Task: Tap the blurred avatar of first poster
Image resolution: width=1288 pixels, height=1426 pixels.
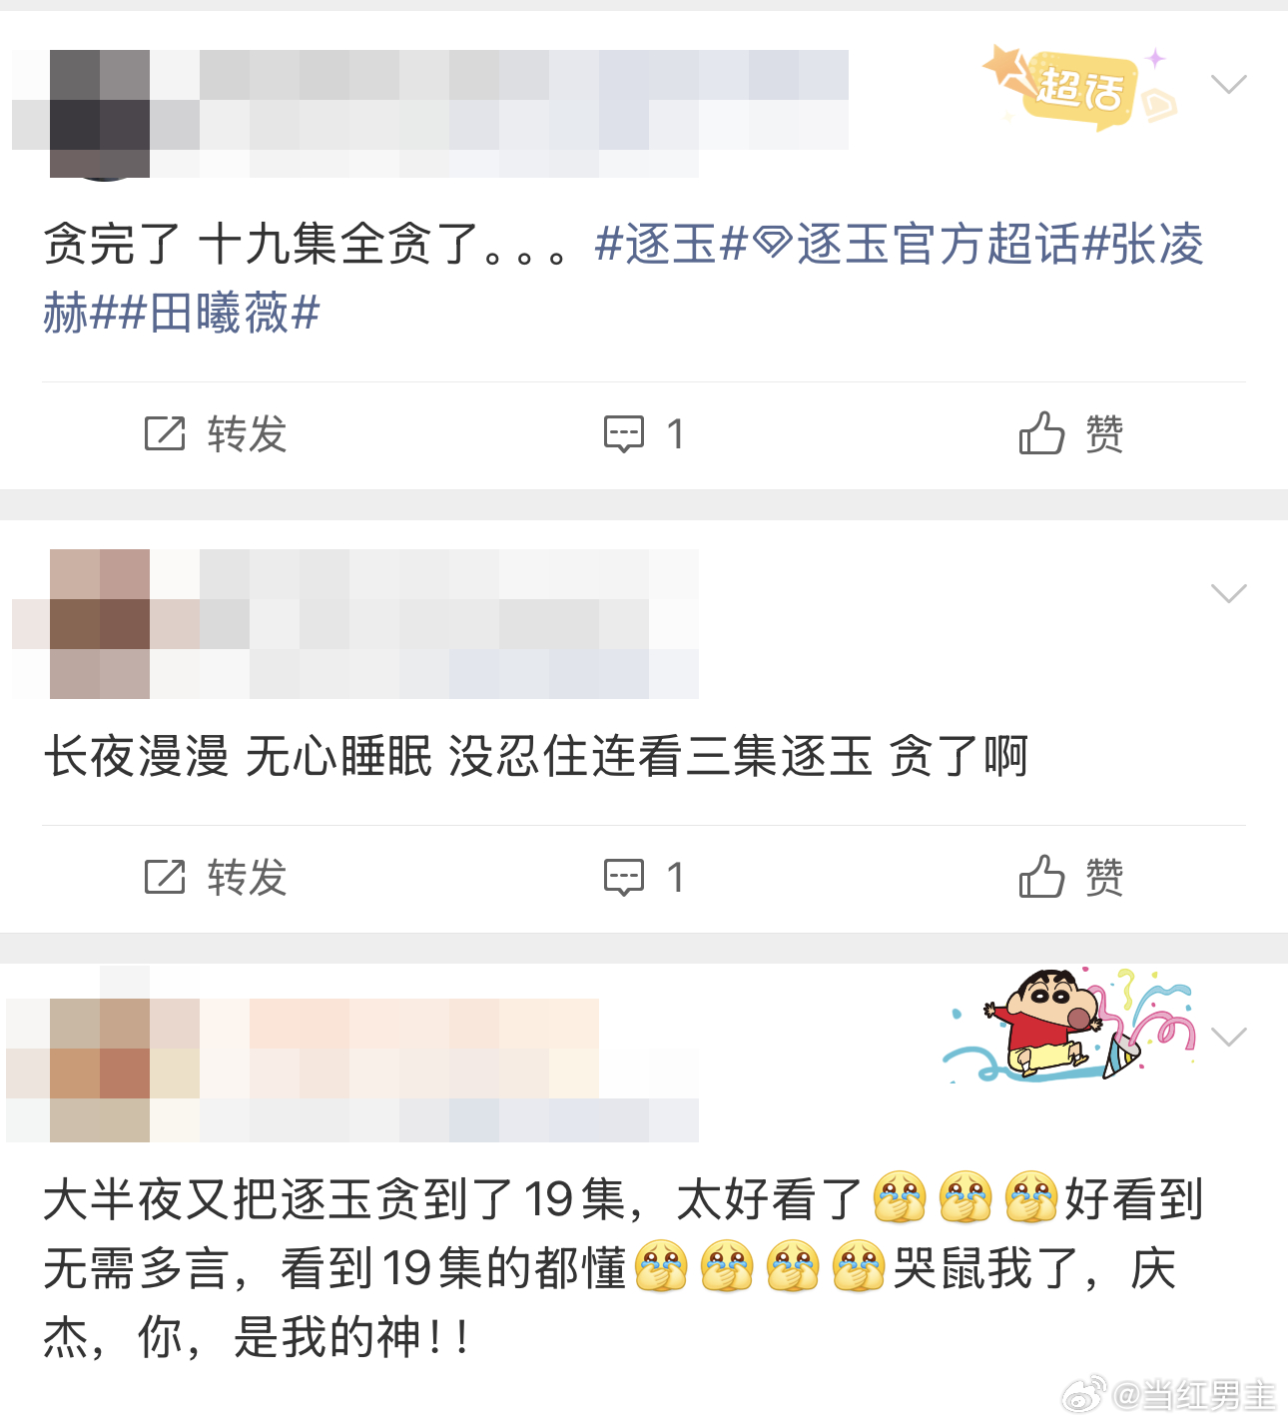Action: pyautogui.click(x=100, y=114)
